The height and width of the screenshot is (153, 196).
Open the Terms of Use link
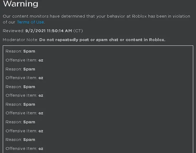click(30, 22)
